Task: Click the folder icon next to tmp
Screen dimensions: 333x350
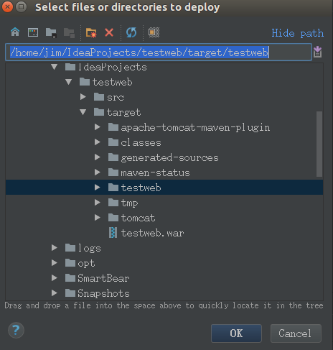Action: tap(113, 203)
